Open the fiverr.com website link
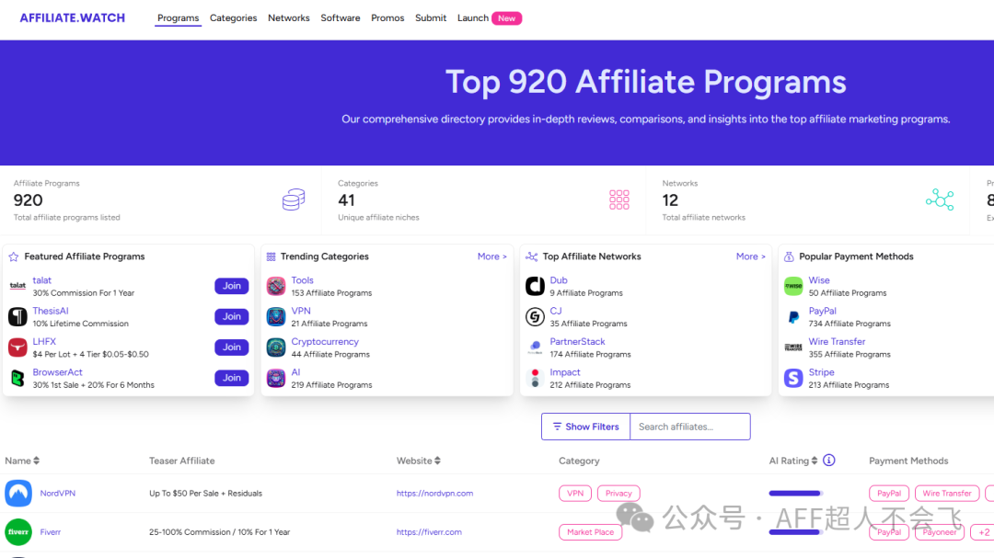 pos(429,532)
